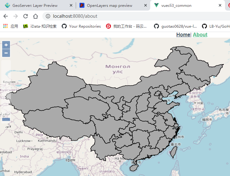Viewport: 230px width, 176px height.
Task: Click the 臺北市 label on map
Action: point(176,144)
